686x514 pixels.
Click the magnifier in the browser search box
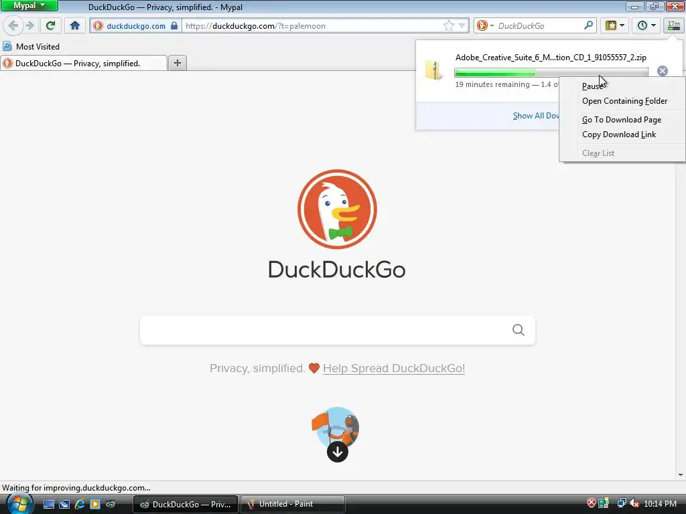coord(588,25)
